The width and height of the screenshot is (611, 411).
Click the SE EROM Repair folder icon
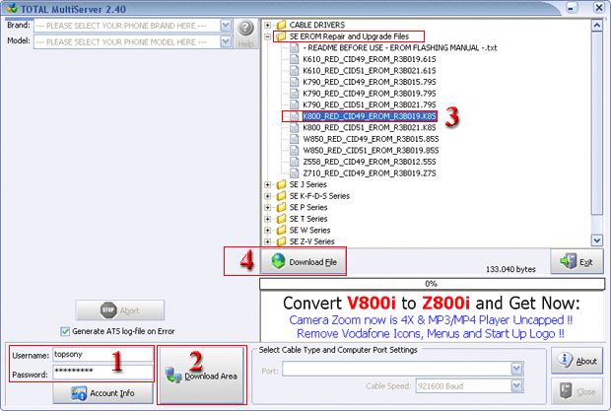[281, 36]
